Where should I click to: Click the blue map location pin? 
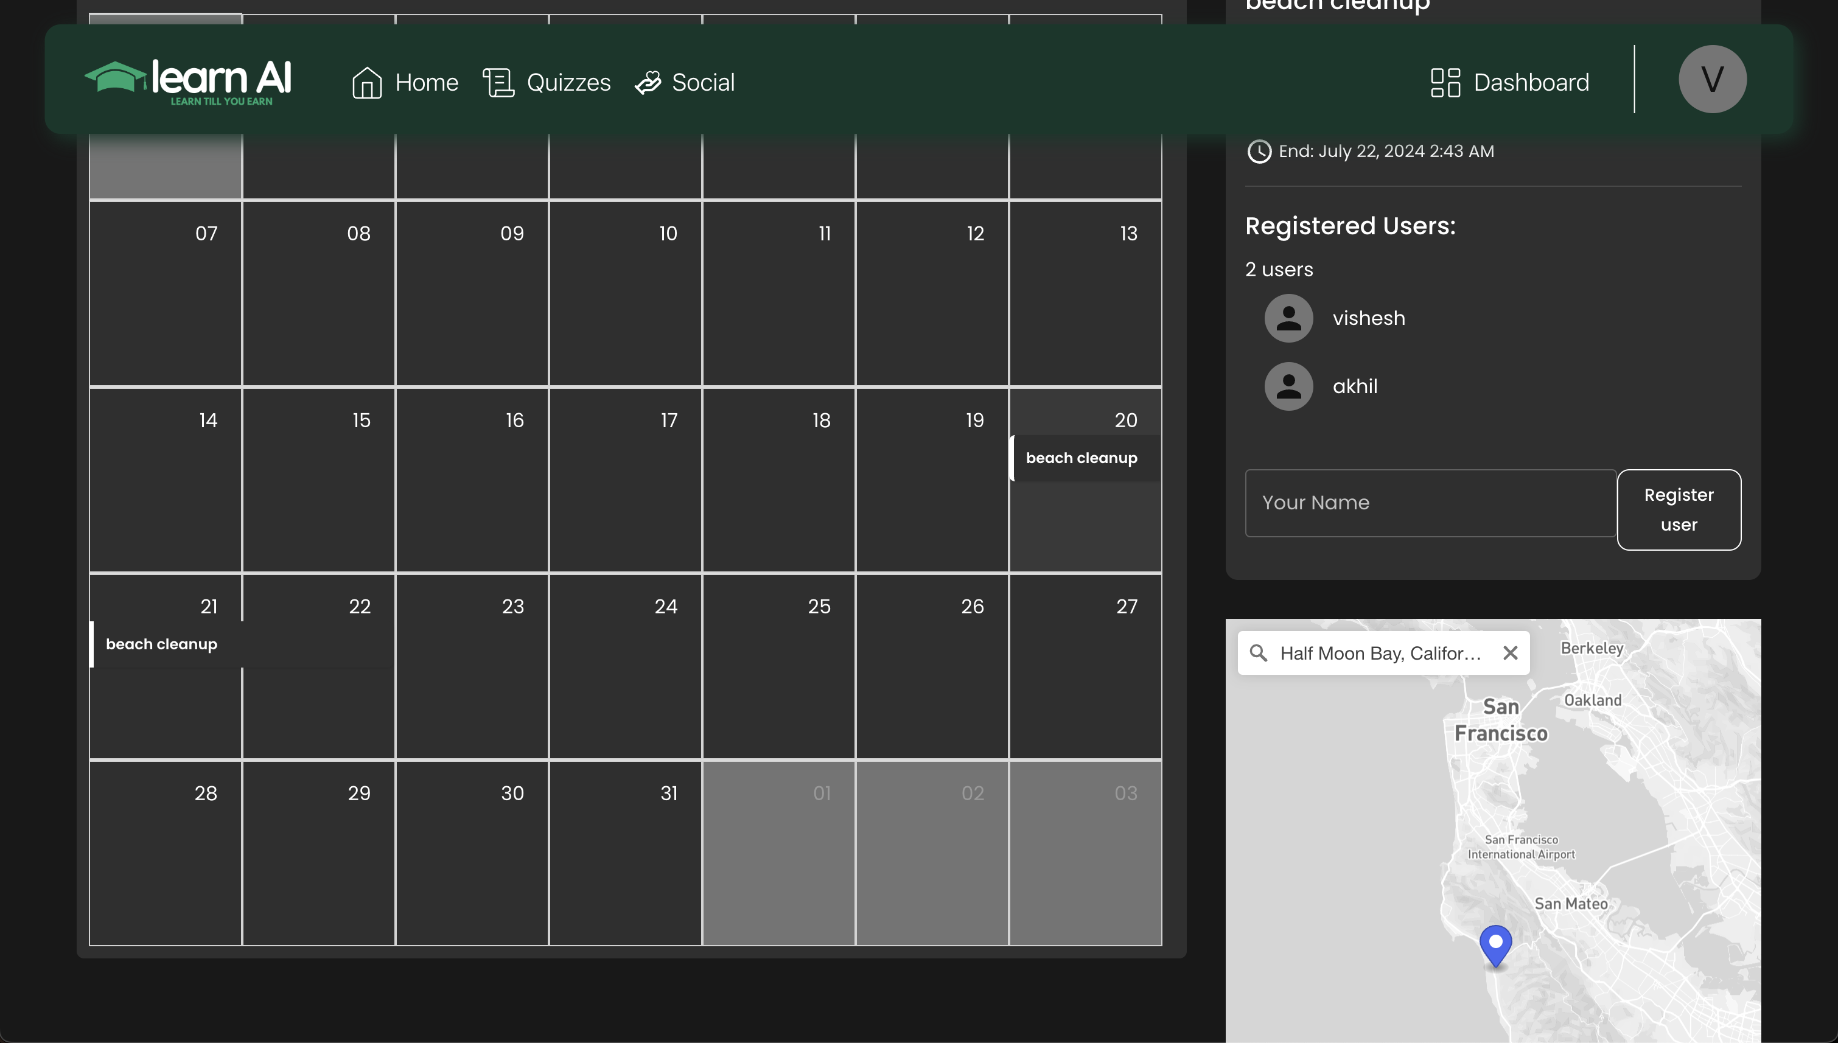coord(1495,944)
